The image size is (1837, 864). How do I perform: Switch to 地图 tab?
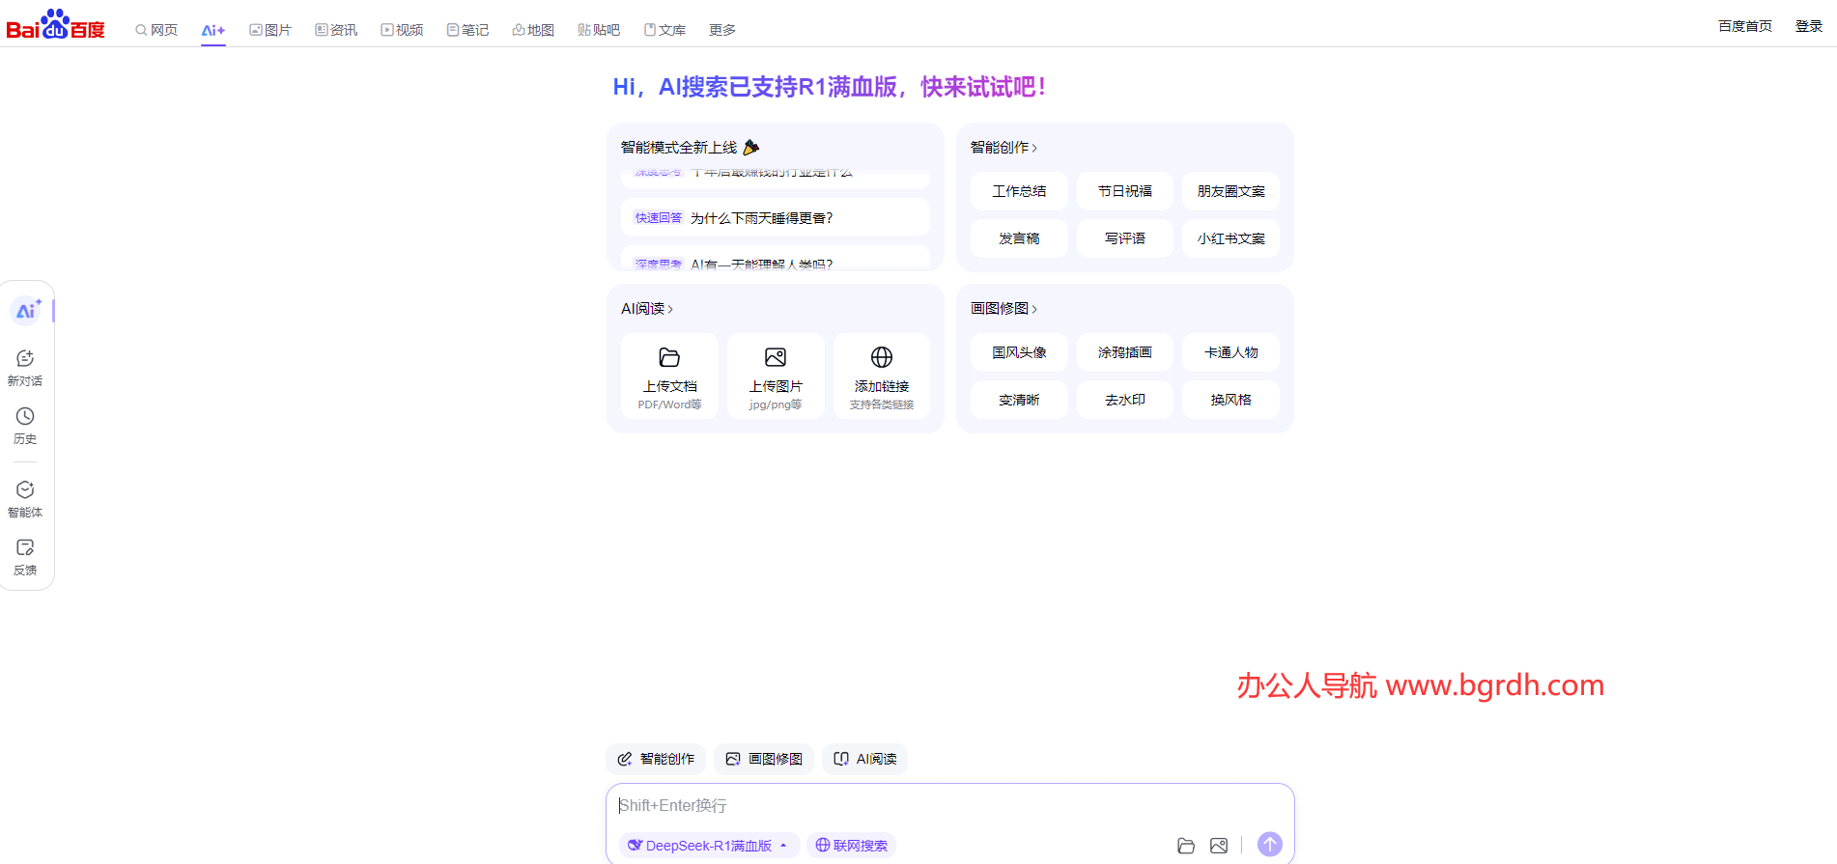533,30
